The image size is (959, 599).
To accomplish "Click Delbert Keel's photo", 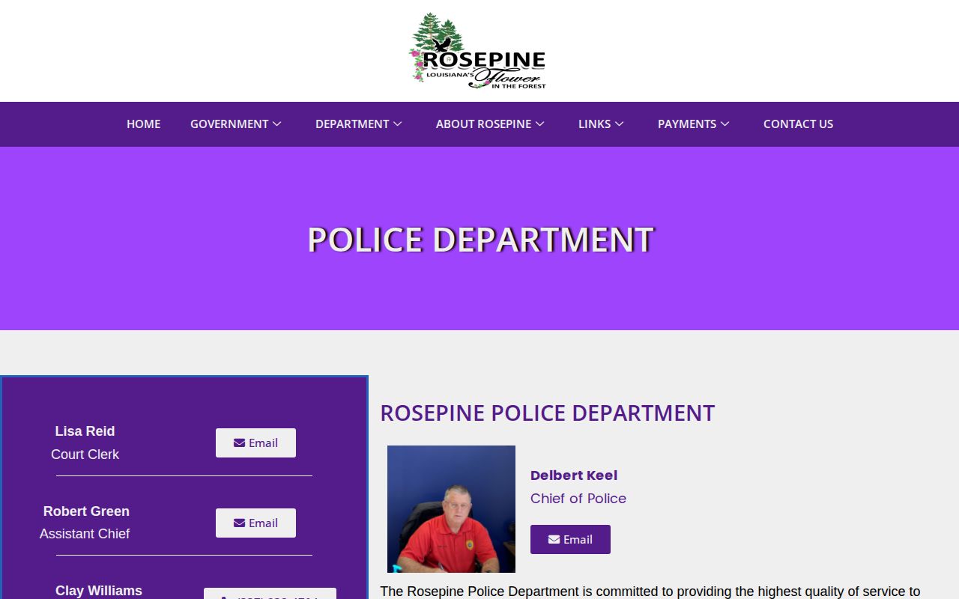I will click(x=451, y=509).
